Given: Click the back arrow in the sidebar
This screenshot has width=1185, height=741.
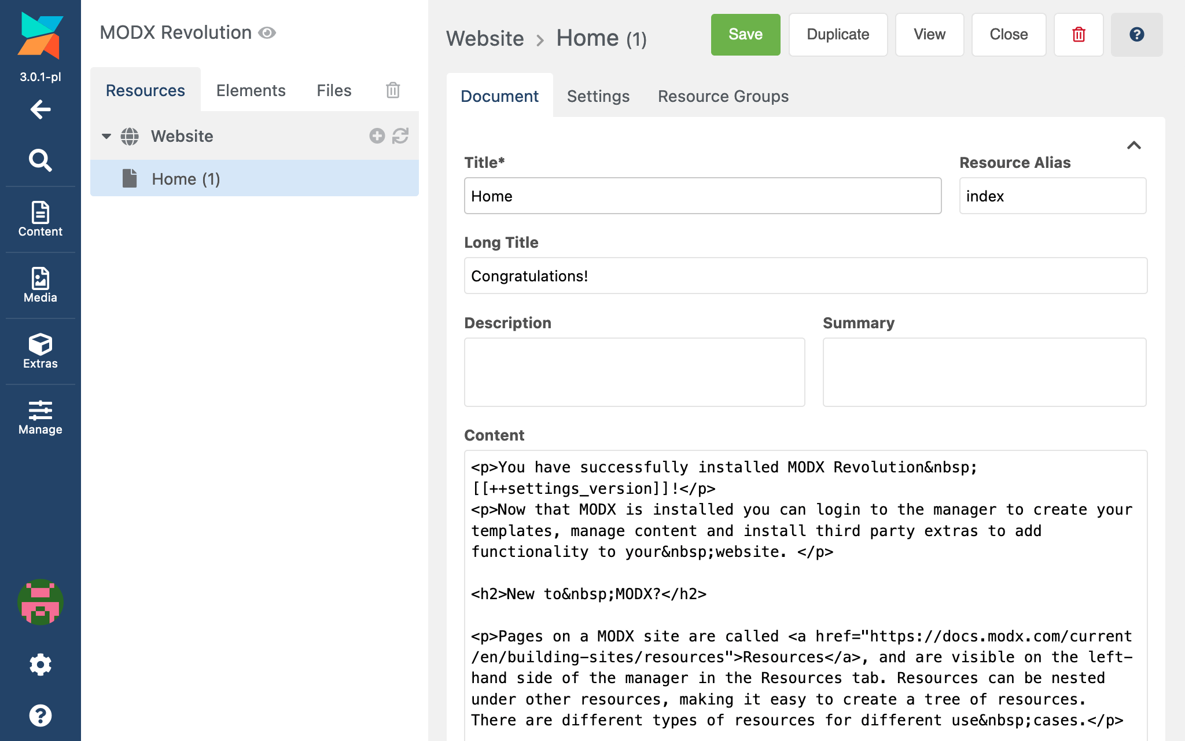Looking at the screenshot, I should 39,109.
